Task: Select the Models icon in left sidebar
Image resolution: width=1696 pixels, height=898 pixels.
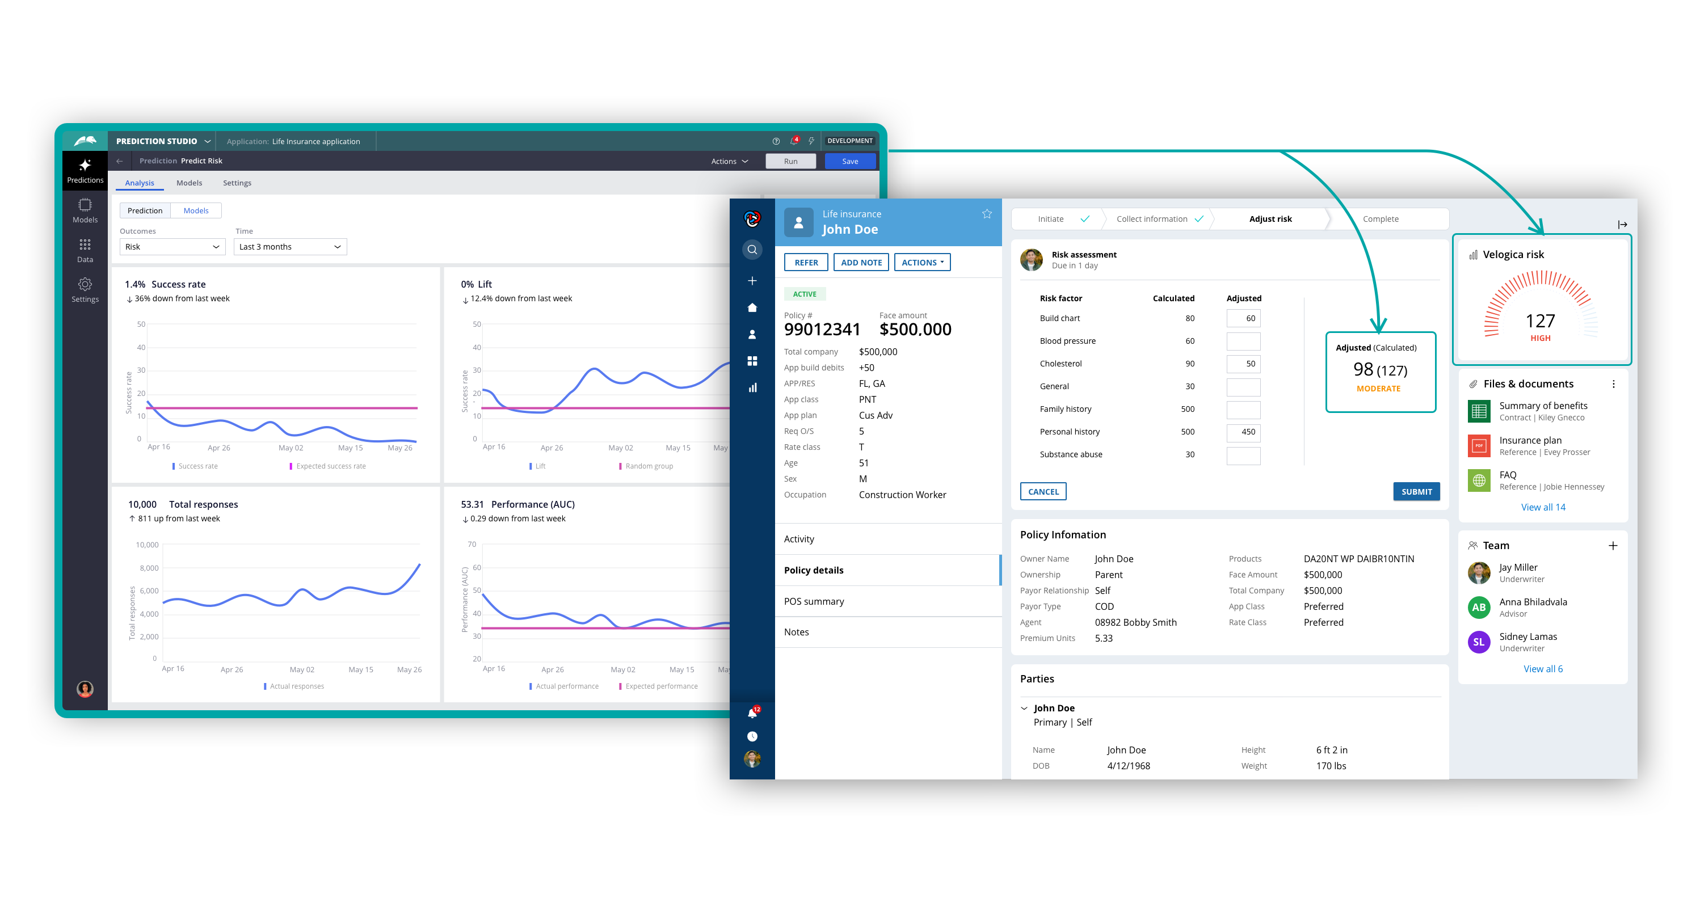Action: tap(85, 210)
